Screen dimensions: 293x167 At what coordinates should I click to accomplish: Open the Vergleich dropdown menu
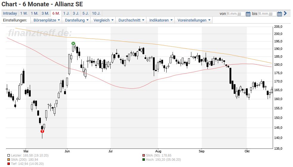103,20
